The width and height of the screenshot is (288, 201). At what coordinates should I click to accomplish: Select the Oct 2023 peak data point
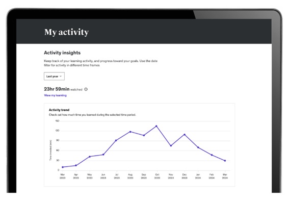click(156, 126)
